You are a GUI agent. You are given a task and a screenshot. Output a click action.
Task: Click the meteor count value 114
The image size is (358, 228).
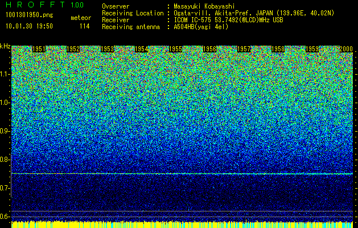[84, 26]
